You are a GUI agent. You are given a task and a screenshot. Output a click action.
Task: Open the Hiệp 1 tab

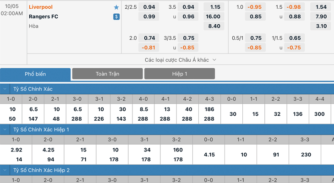click(180, 74)
